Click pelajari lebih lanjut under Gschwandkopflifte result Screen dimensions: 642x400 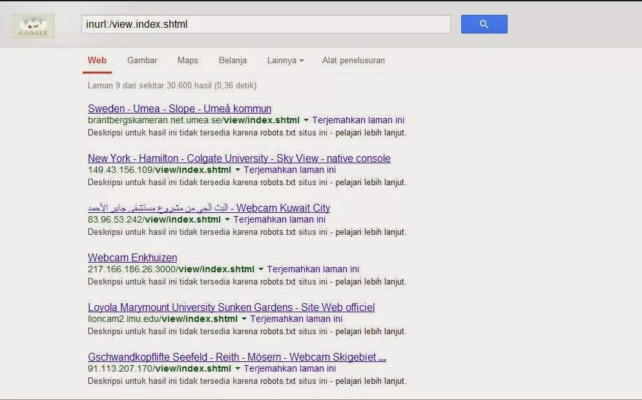click(370, 381)
